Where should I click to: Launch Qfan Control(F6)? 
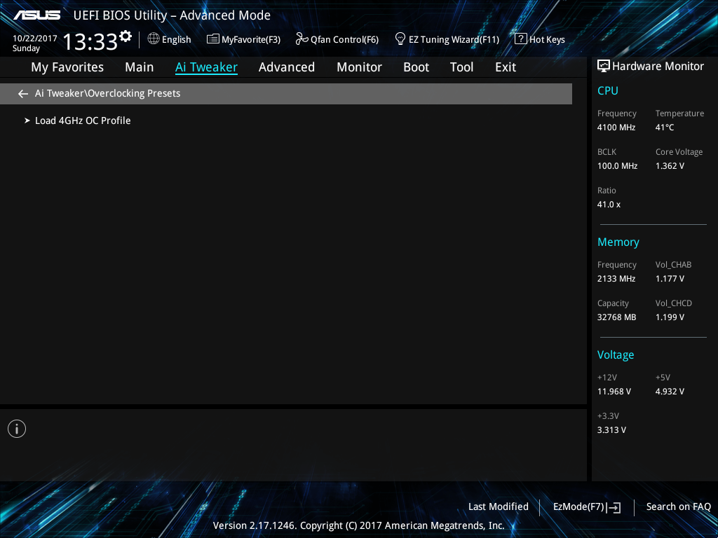click(x=345, y=40)
